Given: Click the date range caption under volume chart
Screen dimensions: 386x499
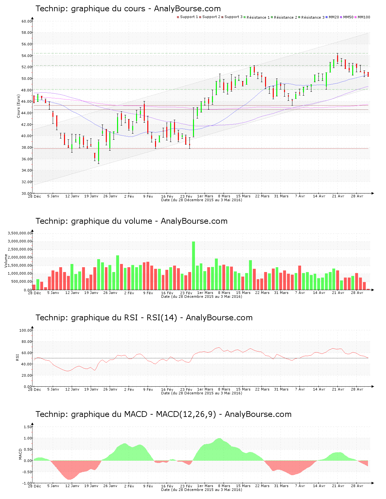Looking at the screenshot, I should click(202, 297).
